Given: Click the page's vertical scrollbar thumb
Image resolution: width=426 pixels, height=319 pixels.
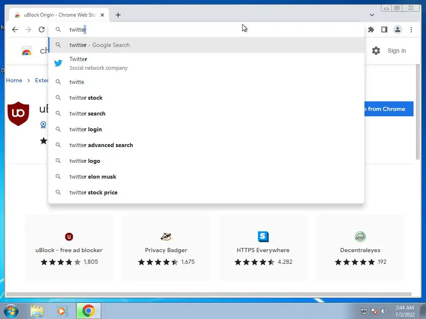Looking at the screenshot, I should pos(418,112).
